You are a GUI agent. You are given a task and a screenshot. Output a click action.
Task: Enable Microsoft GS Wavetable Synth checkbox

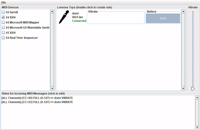click(x=3, y=27)
